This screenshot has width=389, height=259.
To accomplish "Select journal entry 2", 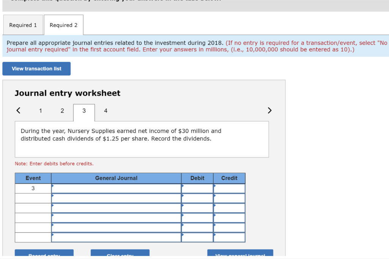I will 62,111.
